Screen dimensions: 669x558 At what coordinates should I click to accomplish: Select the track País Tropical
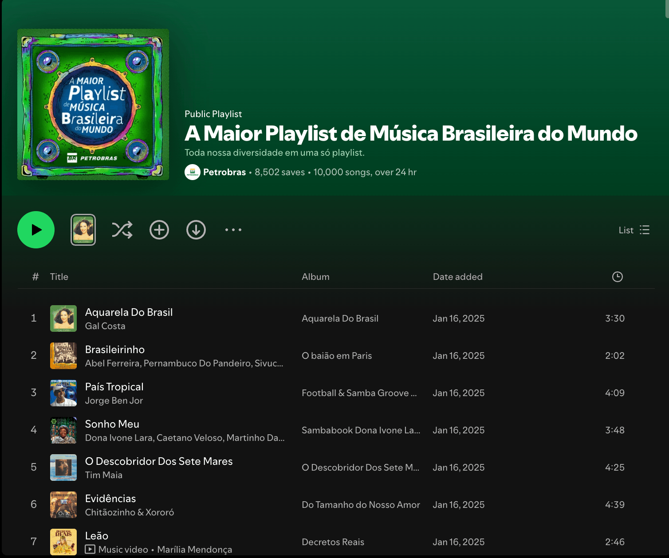coord(114,387)
